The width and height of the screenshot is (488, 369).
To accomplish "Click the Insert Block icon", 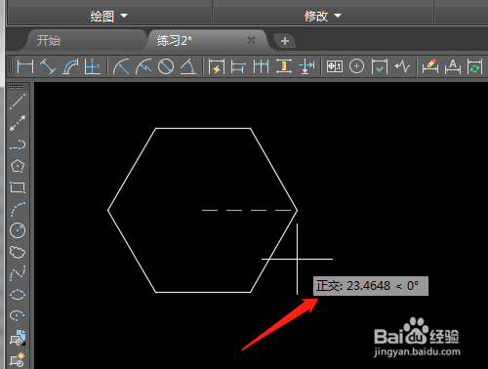I will click(x=18, y=338).
